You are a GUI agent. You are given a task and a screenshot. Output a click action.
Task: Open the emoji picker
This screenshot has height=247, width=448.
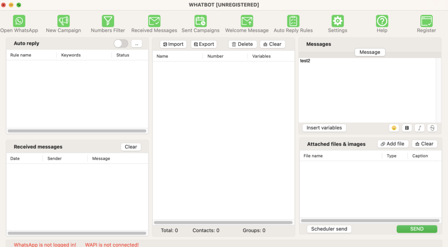click(x=394, y=128)
